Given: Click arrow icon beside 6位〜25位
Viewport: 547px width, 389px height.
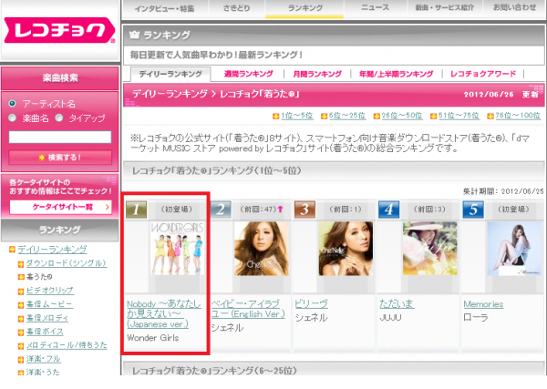Looking at the screenshot, I should point(324,116).
